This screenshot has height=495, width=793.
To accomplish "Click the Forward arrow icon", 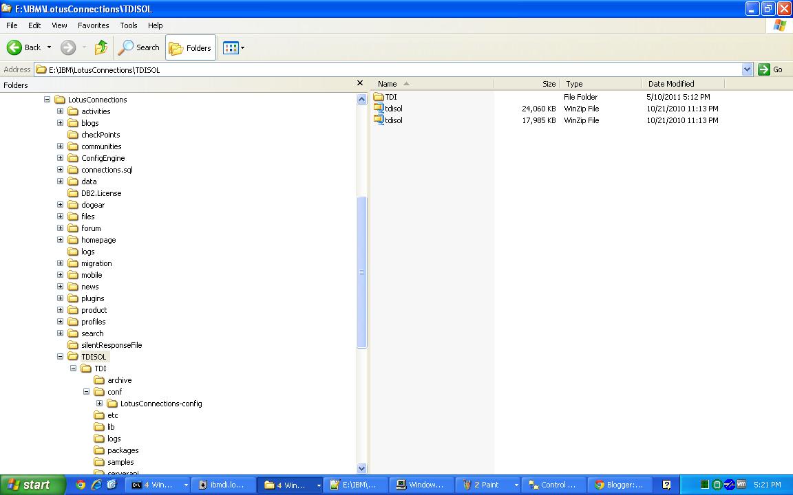I will point(67,47).
